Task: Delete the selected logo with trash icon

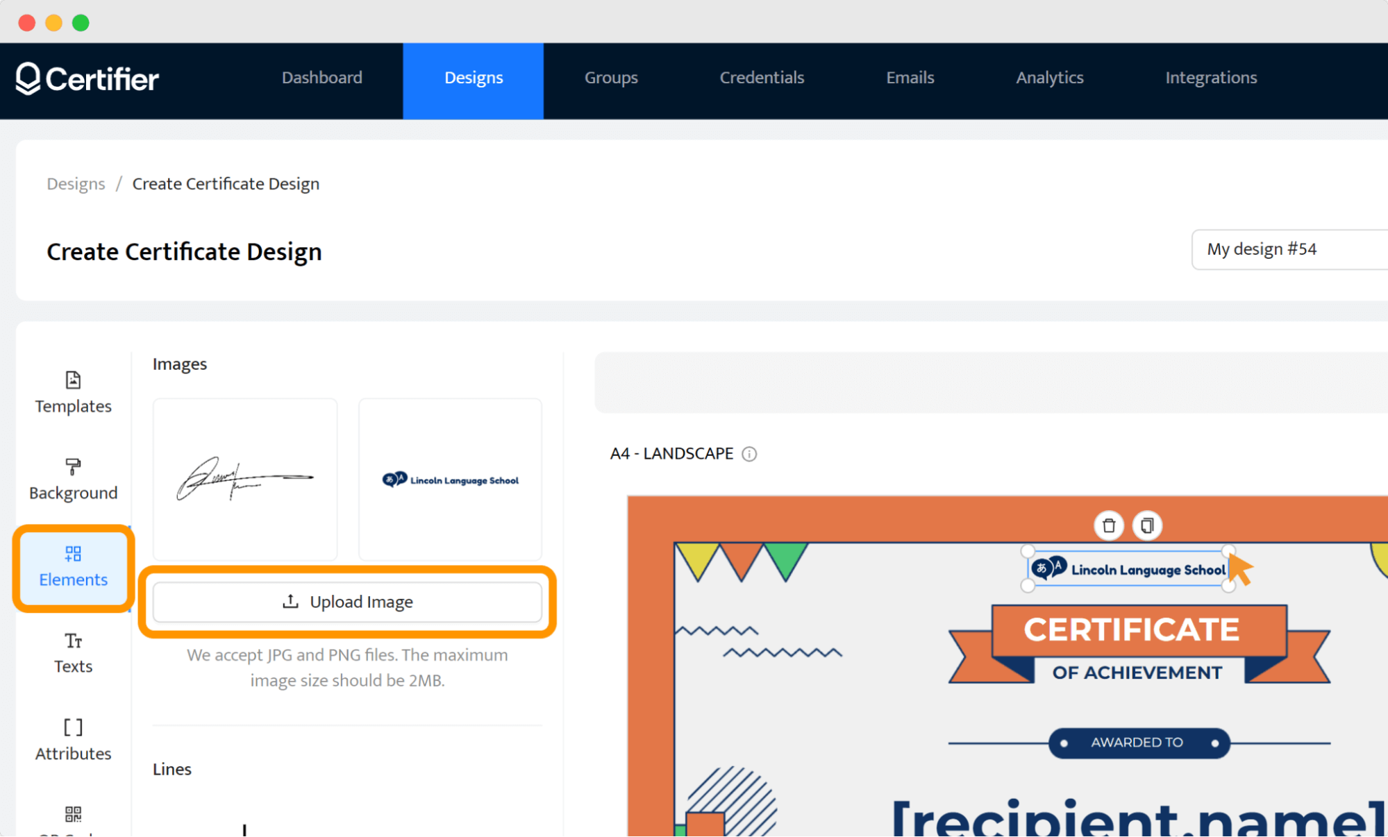Action: click(1108, 525)
